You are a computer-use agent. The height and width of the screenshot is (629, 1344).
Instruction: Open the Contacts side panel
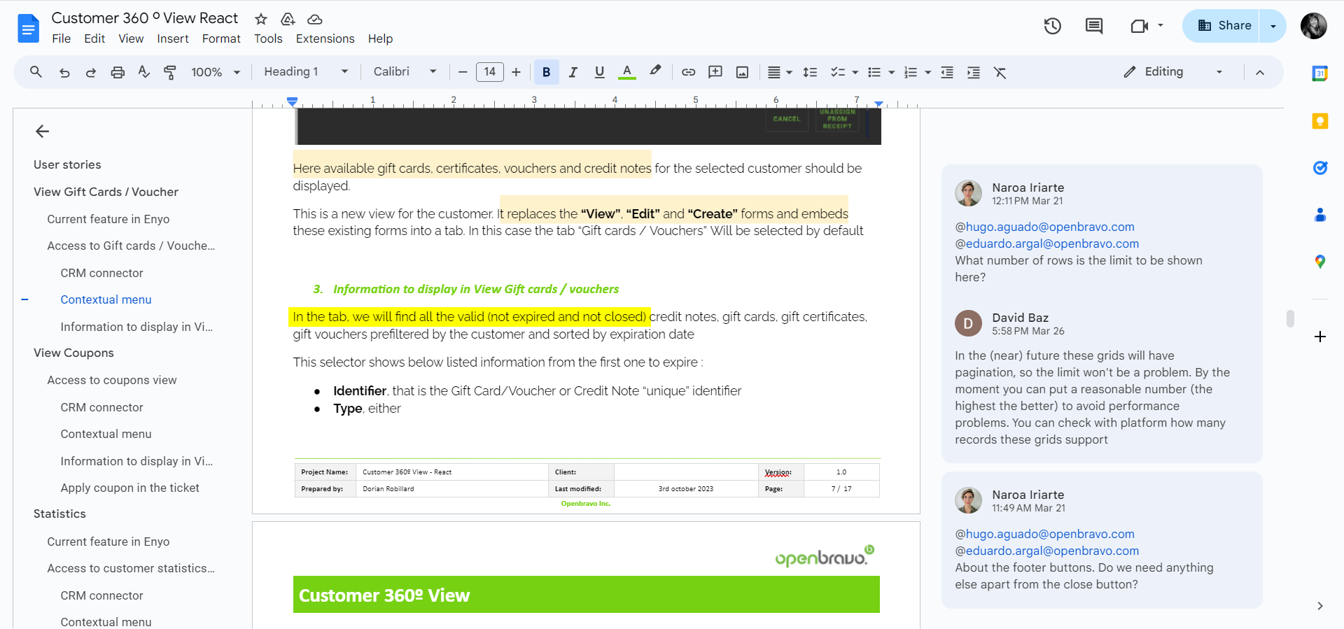point(1320,215)
